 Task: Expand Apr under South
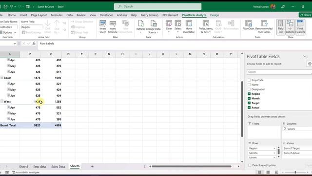[x=8, y=83]
